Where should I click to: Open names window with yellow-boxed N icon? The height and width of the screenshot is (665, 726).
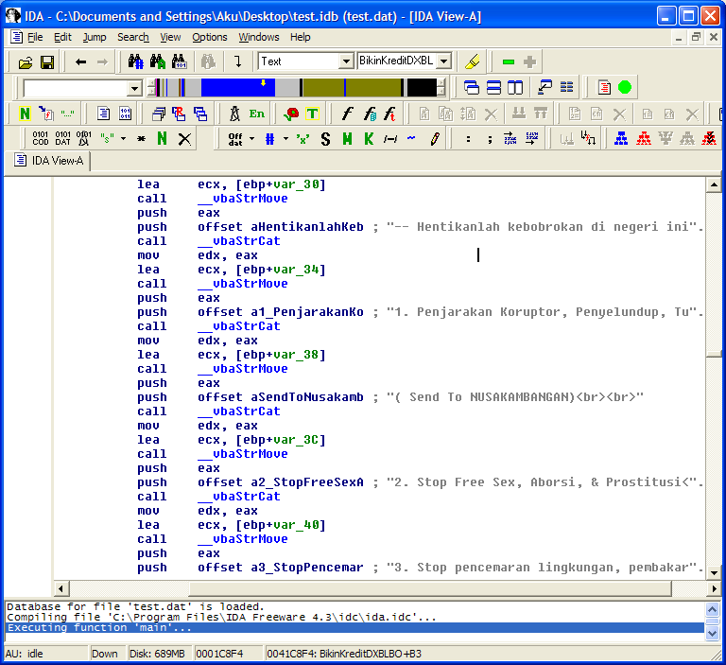click(25, 114)
